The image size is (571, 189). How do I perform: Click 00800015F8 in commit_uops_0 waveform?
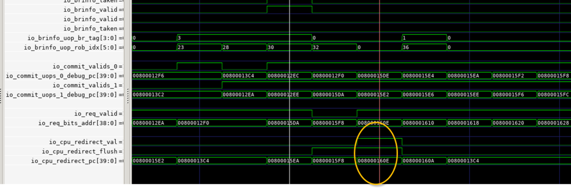pos(554,76)
